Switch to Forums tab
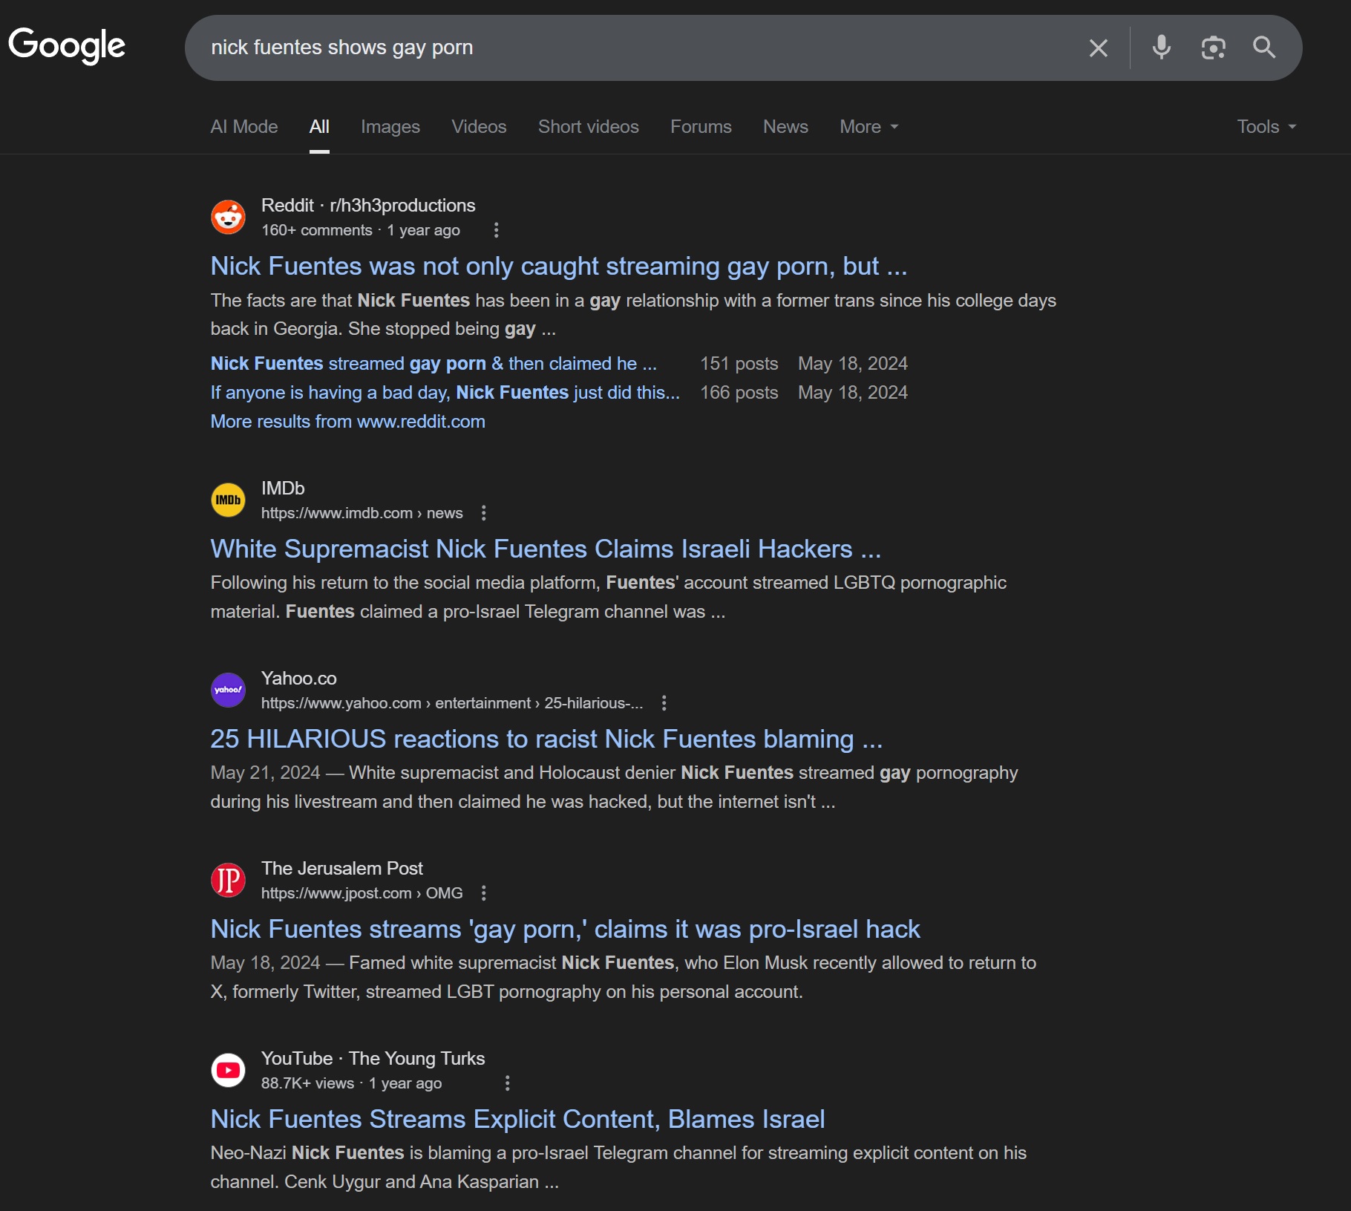 (x=701, y=127)
